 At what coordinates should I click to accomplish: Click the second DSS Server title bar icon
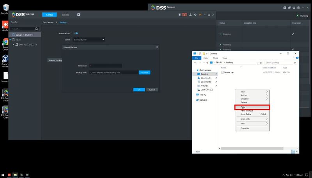(289, 8)
